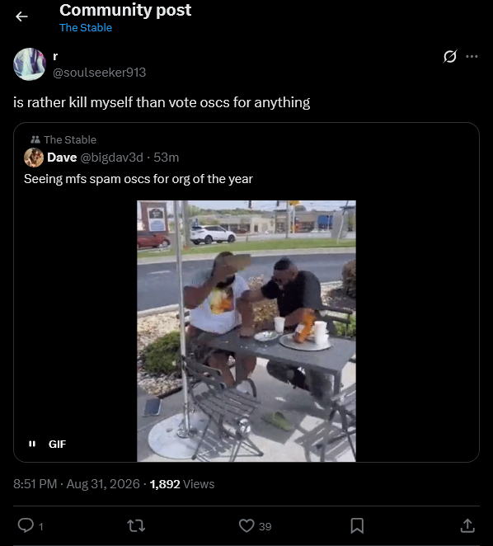The width and height of the screenshot is (493, 546).
Task: Pause the GIF playback
Action: (x=32, y=444)
